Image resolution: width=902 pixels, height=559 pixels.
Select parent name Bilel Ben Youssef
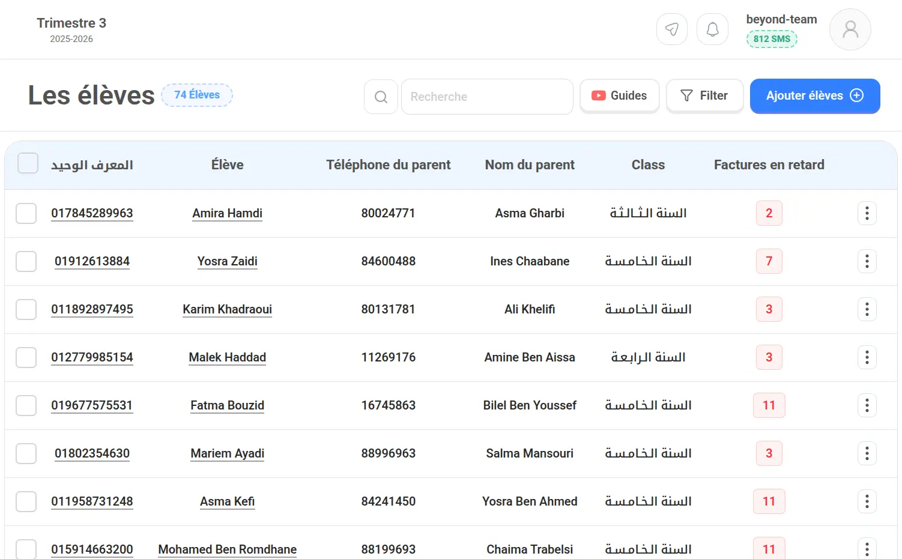(530, 405)
